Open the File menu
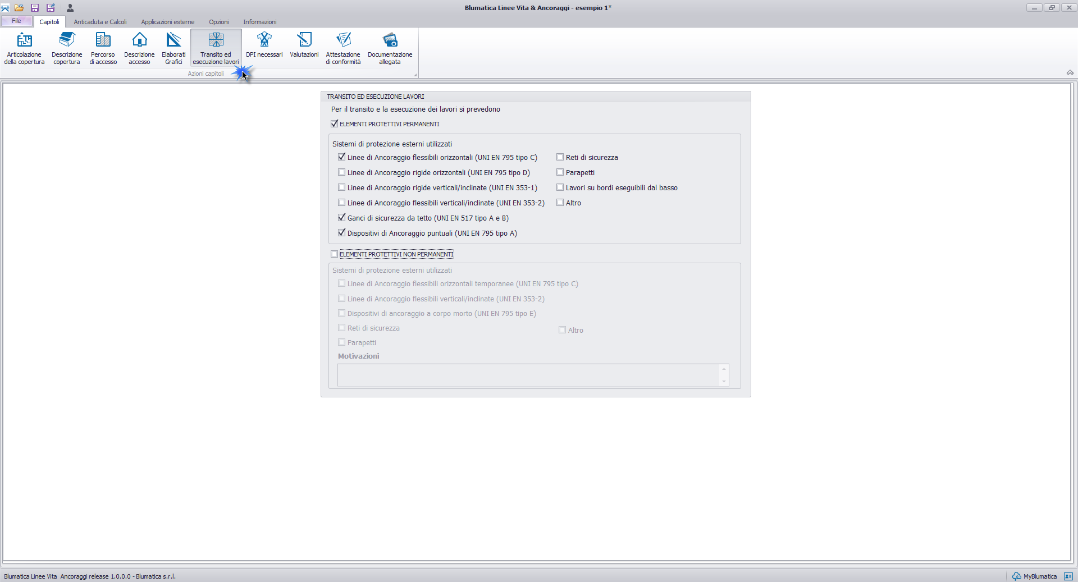1078x582 pixels. point(17,21)
